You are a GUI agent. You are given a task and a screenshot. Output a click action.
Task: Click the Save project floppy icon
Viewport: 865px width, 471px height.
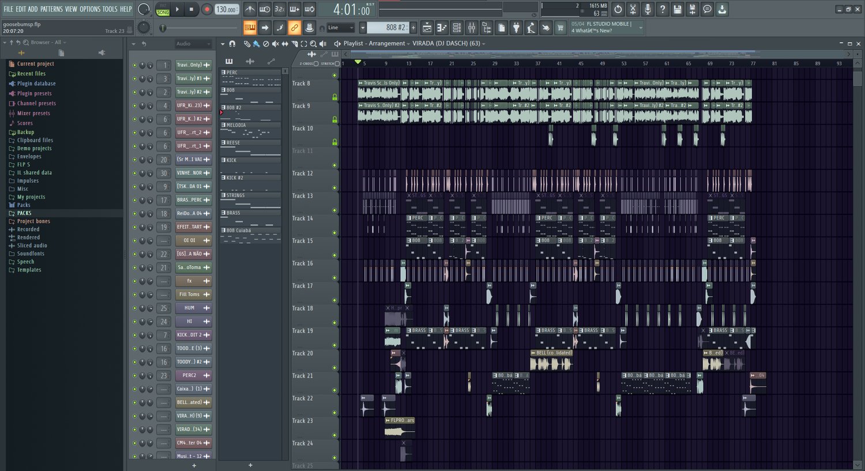[x=678, y=9]
